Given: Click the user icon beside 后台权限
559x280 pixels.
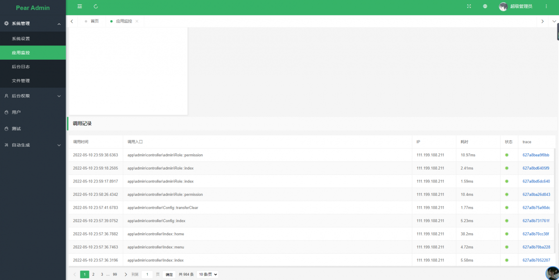Looking at the screenshot, I should coord(6,96).
